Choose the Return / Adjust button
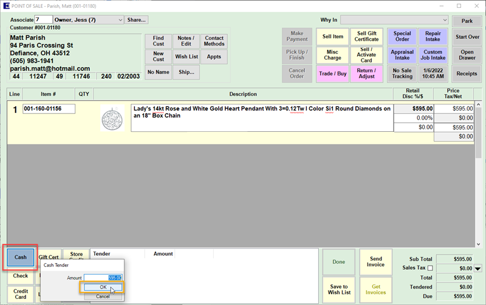Screen dimensions: 486x305 [x=366, y=74]
